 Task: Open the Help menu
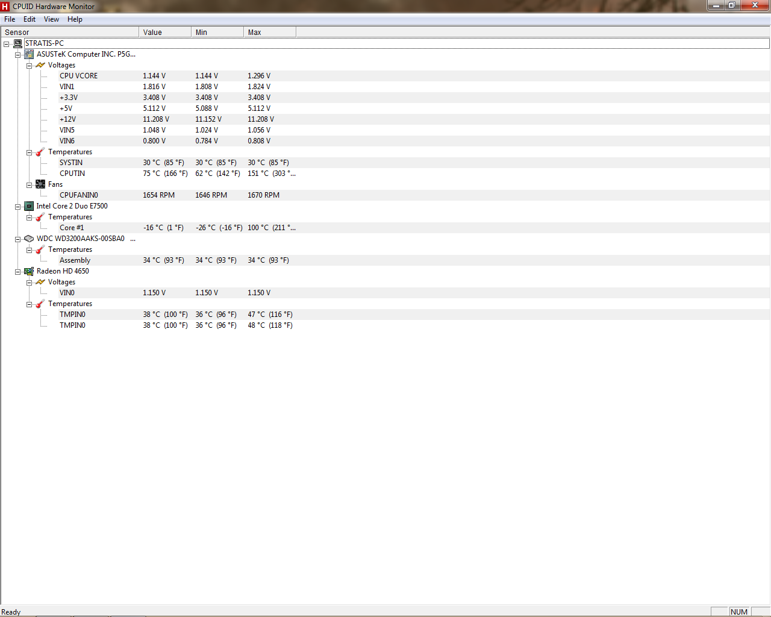click(75, 19)
